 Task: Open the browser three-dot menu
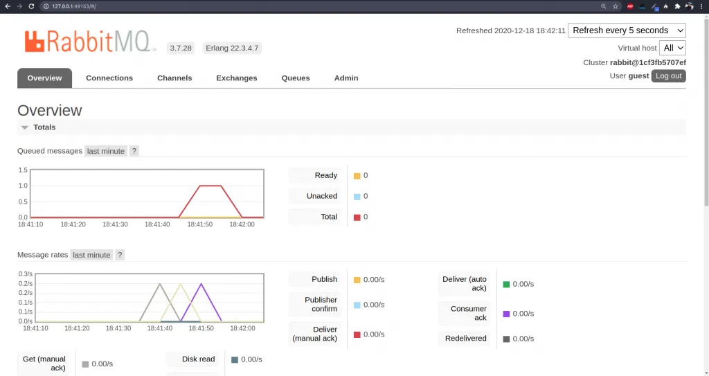[701, 6]
